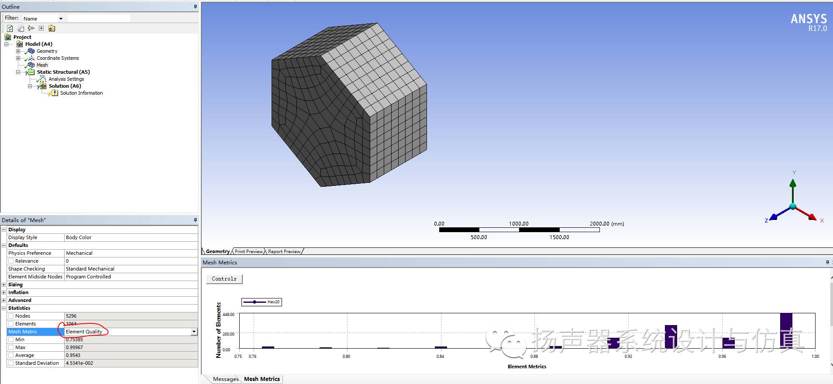Click the Controls button in Mesh Metrics
The height and width of the screenshot is (384, 833).
pos(224,279)
